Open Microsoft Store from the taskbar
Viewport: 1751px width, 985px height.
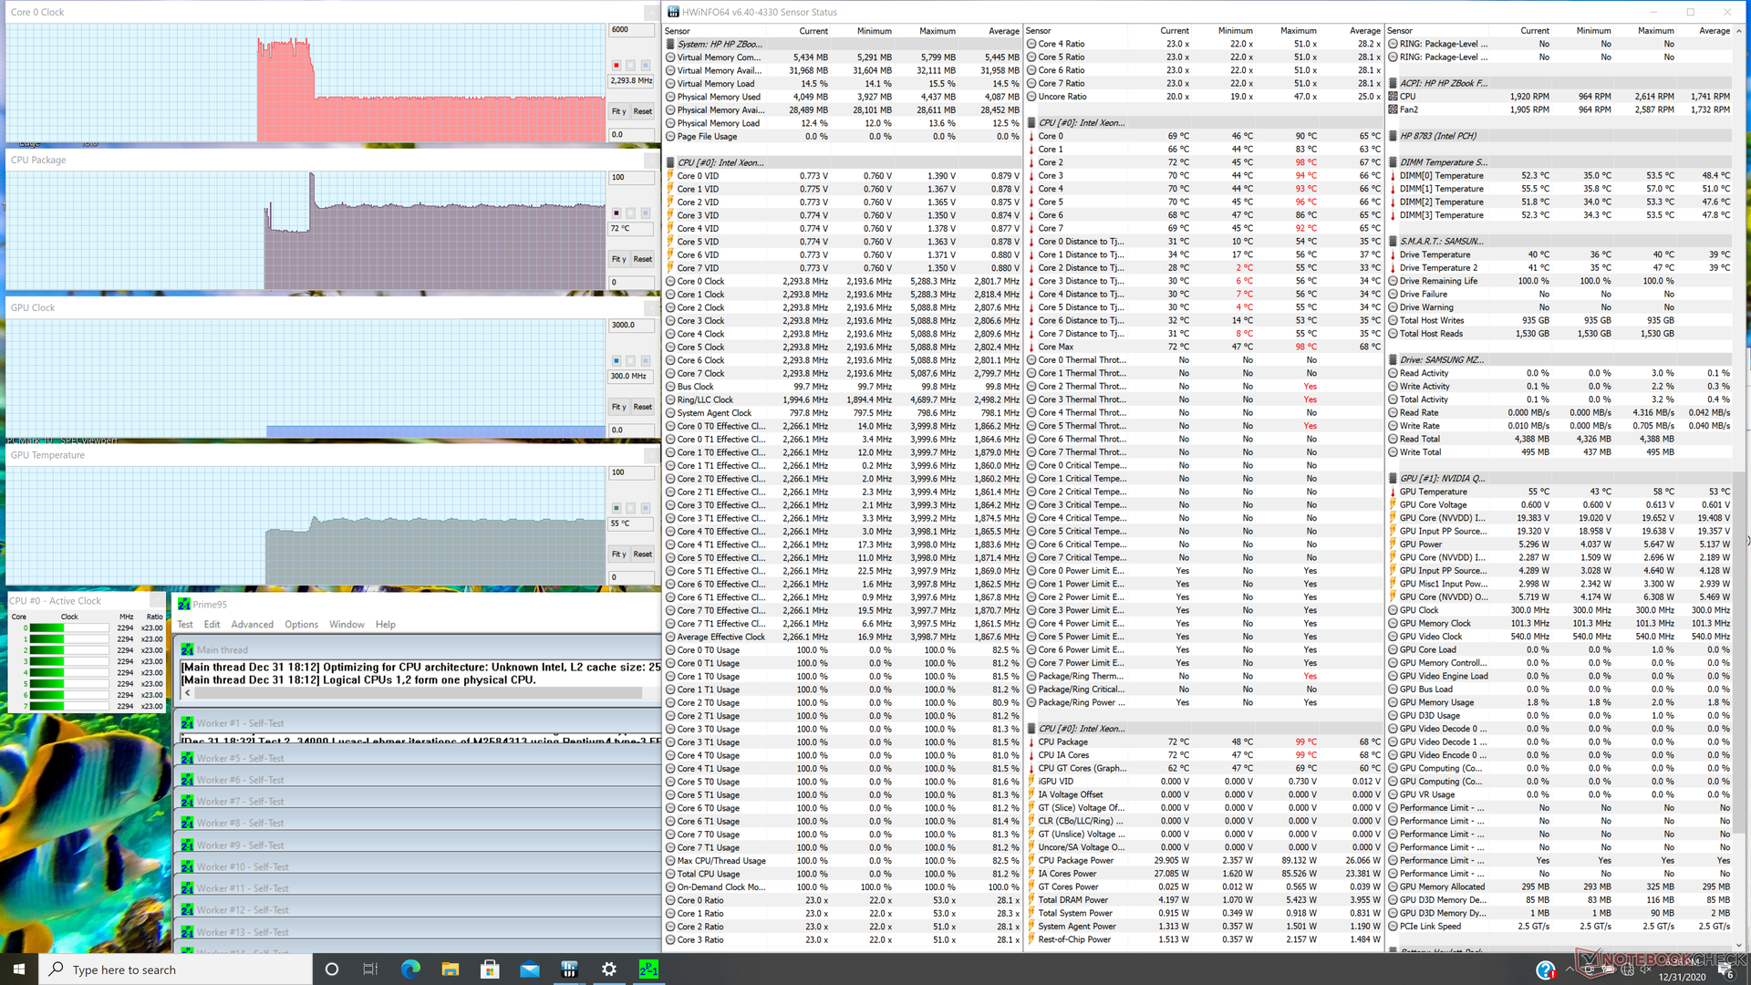click(x=490, y=969)
